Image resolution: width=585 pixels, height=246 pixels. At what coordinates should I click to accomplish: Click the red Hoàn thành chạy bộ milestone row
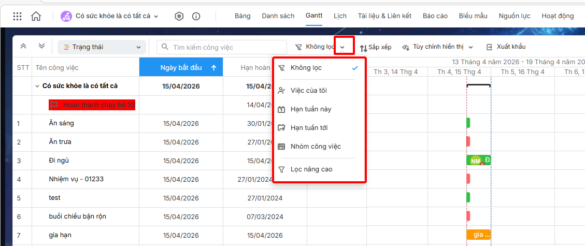[92, 105]
